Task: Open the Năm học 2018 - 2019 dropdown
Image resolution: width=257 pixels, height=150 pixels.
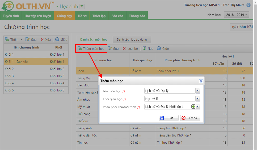Action: point(237,15)
